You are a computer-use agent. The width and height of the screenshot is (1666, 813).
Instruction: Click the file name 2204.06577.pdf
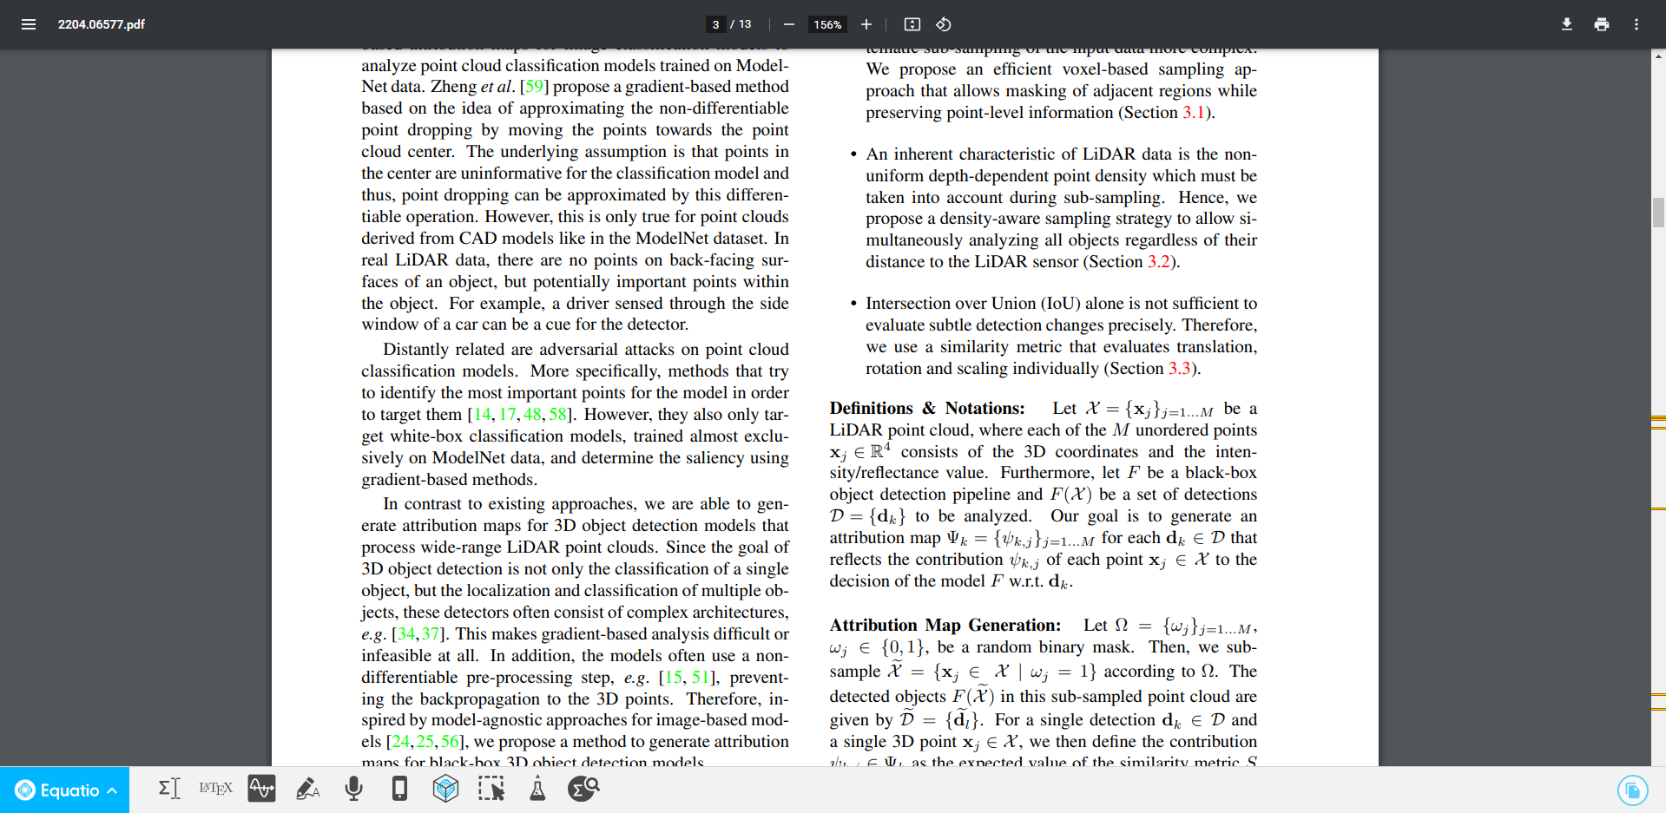coord(102,24)
